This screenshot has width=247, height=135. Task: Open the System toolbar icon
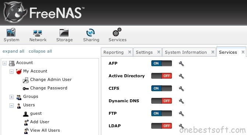point(11,32)
